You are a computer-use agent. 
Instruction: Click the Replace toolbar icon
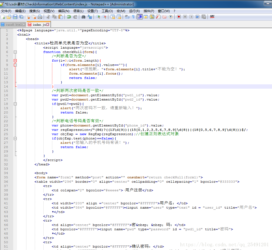[90, 17]
